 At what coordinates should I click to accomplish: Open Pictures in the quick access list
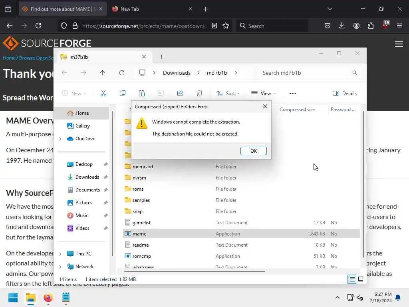tap(83, 203)
